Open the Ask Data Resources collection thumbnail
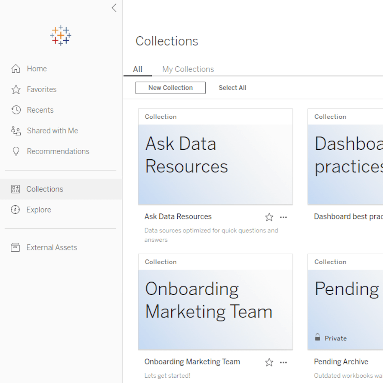Image resolution: width=383 pixels, height=383 pixels. pos(215,164)
